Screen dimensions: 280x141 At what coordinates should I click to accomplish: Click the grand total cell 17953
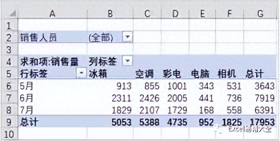click(x=260, y=122)
